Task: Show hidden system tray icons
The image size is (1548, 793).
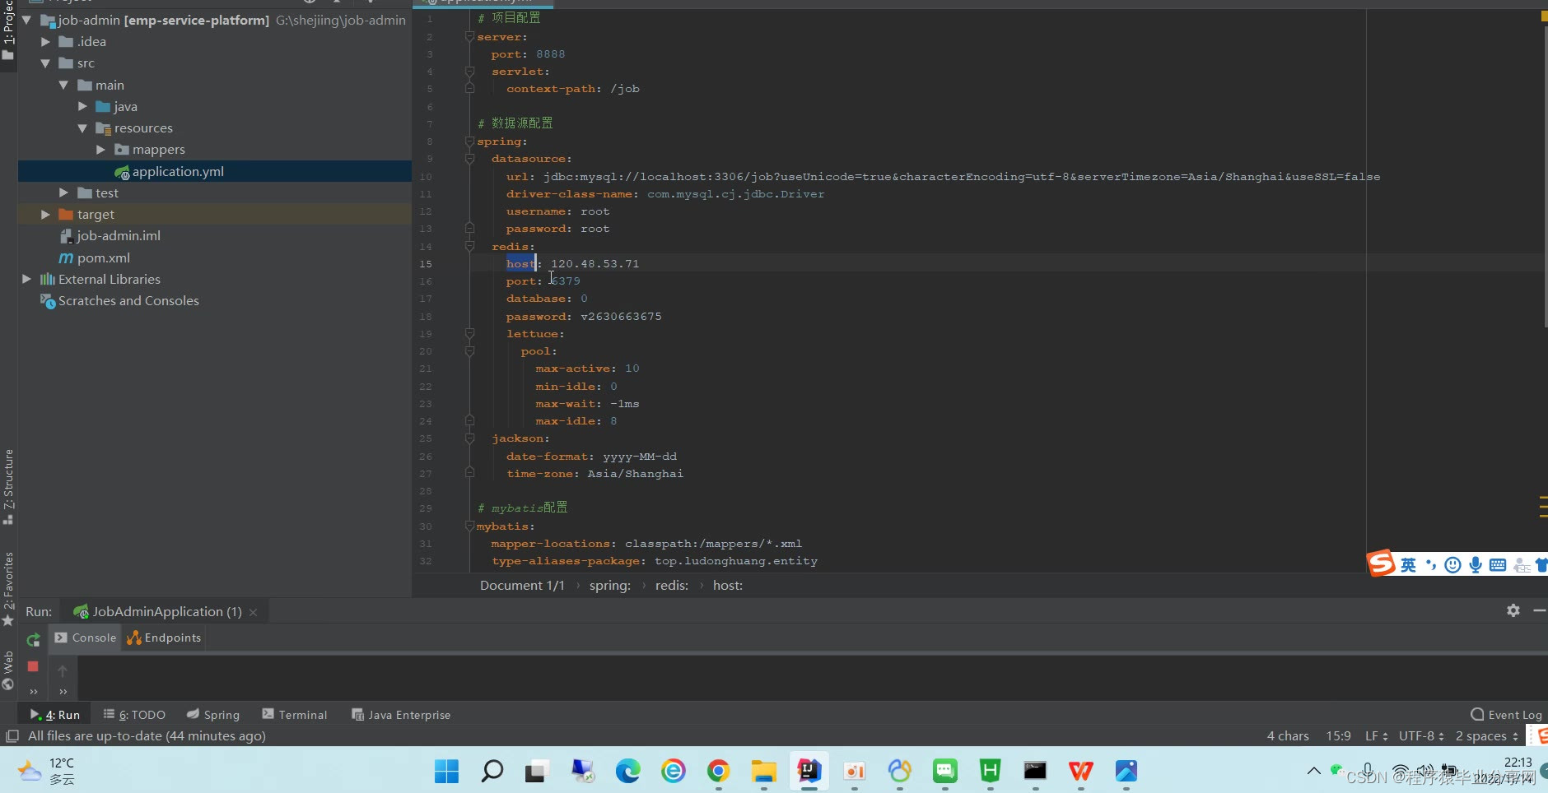Action: 1314,771
